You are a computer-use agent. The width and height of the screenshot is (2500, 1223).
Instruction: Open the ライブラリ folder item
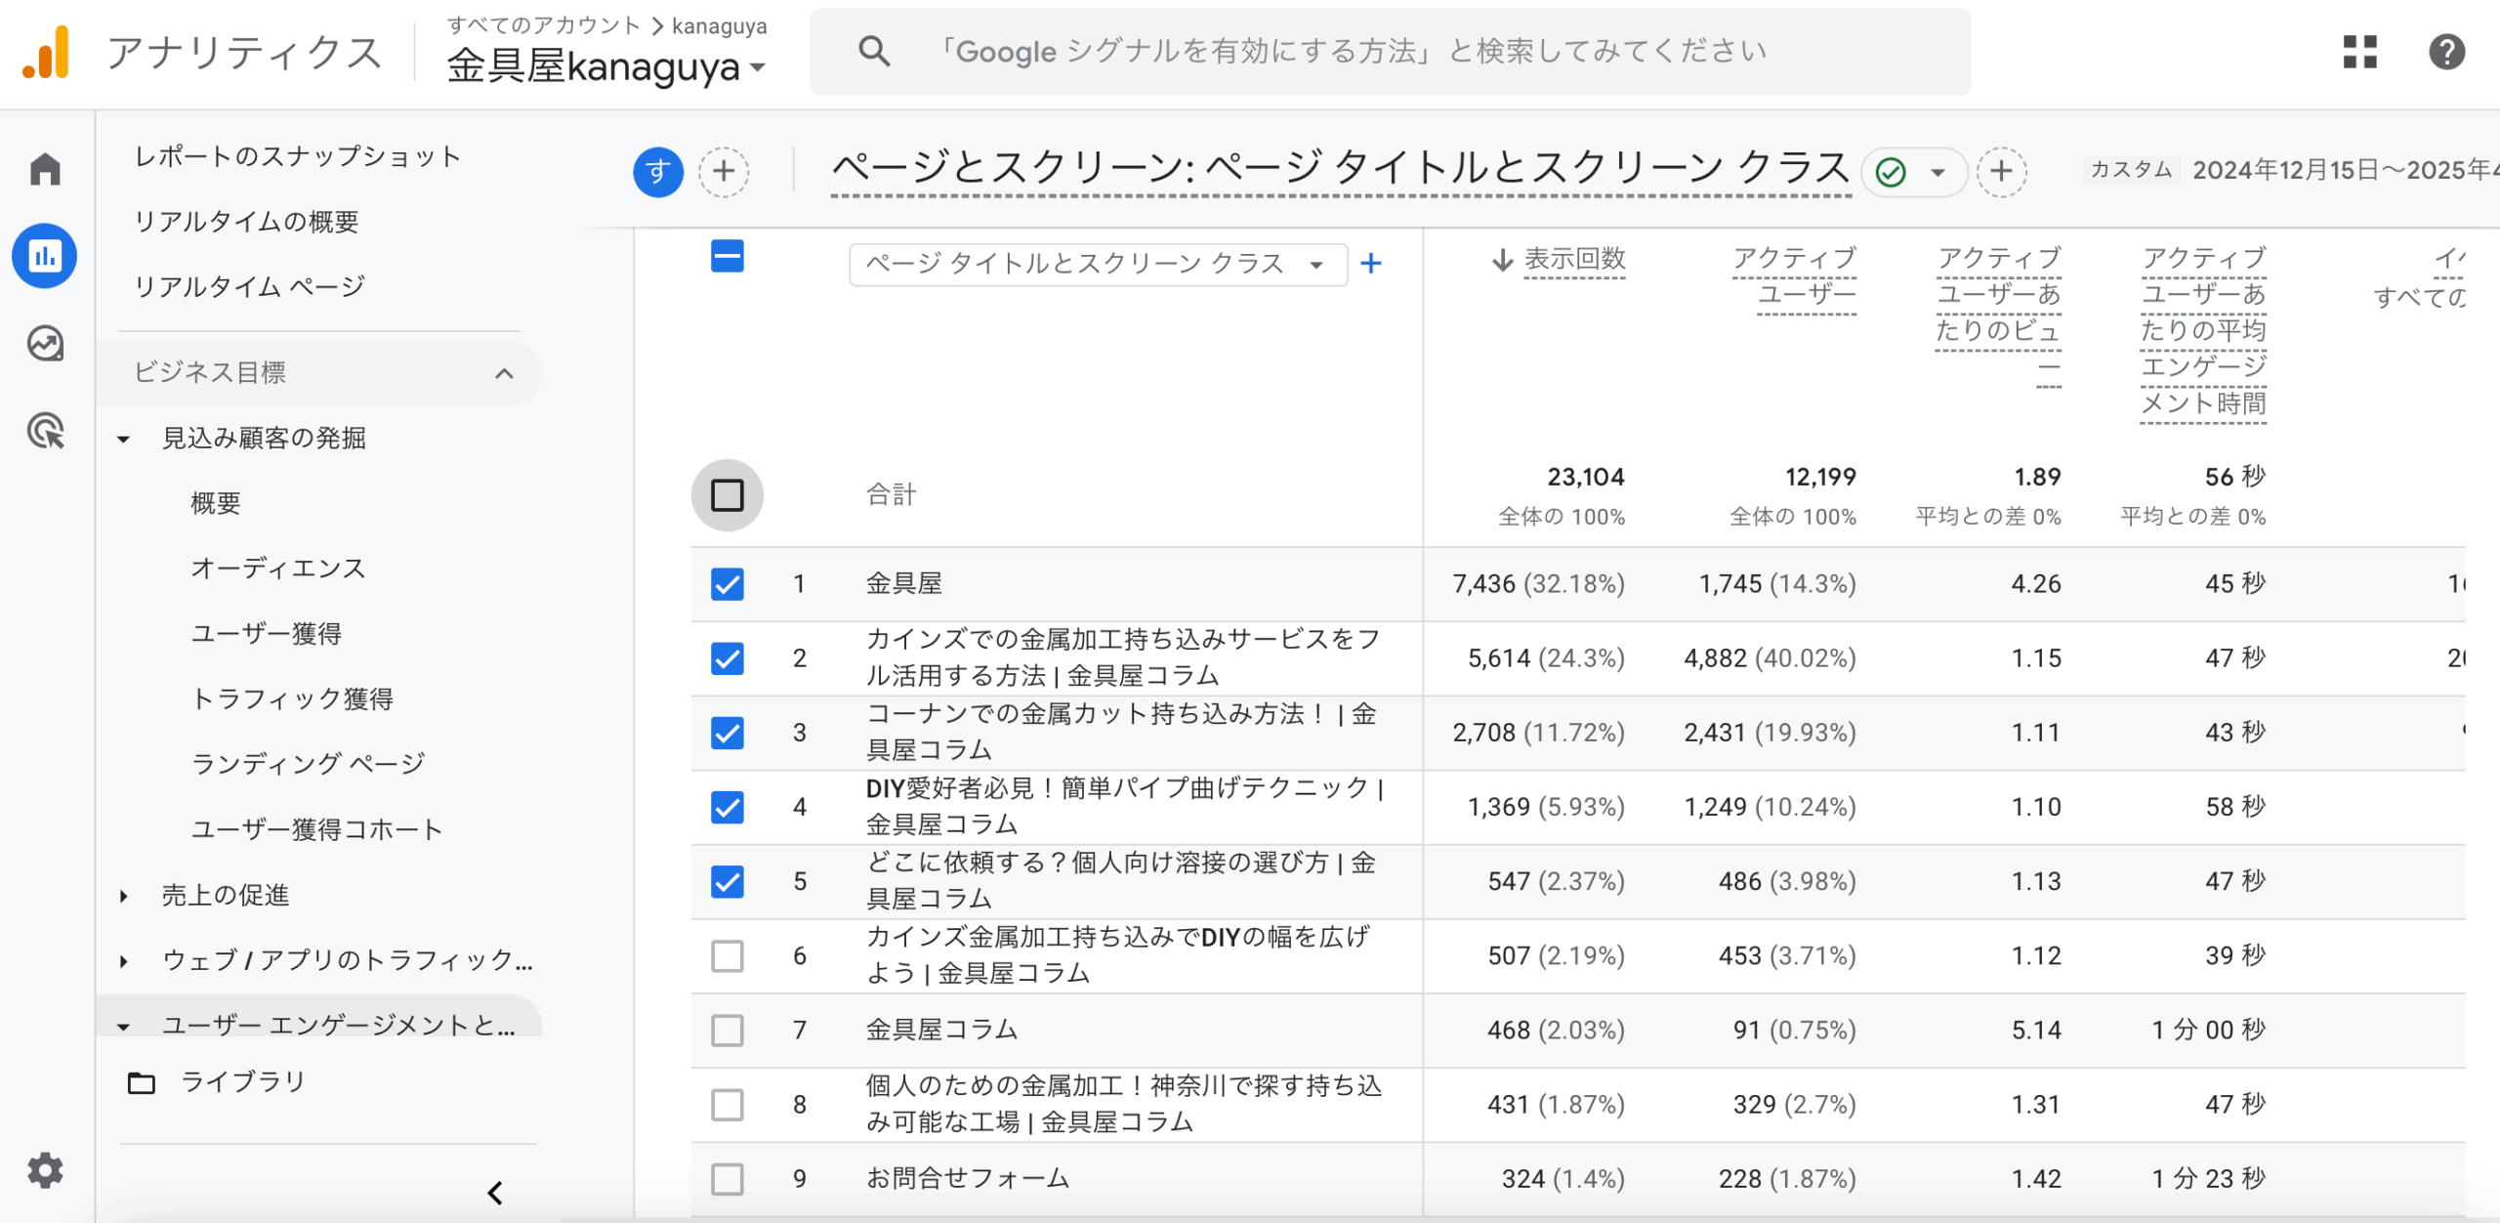[x=243, y=1081]
